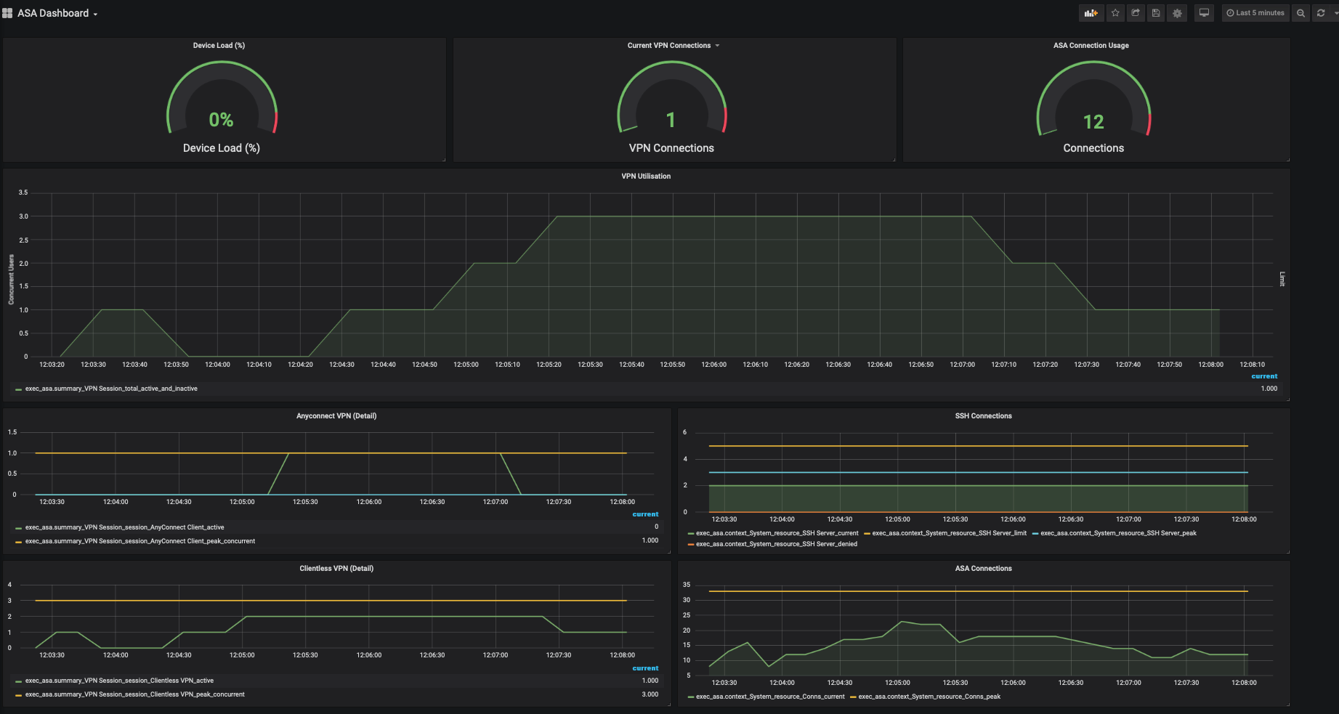1339x714 pixels.
Task: Click the Device Load gauge value
Action: click(x=221, y=120)
